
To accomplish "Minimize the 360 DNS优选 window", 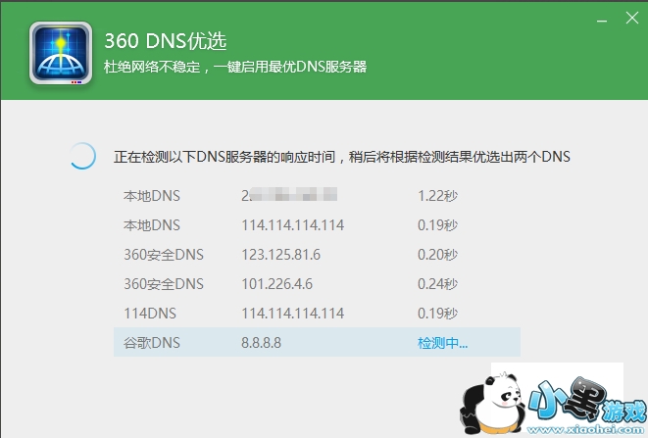I will coord(602,21).
